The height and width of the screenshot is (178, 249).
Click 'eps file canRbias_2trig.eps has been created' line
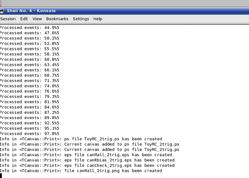(x=87, y=160)
